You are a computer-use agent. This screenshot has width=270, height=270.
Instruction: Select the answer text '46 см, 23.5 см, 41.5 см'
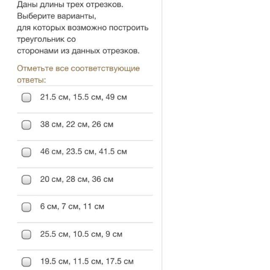[84, 152]
